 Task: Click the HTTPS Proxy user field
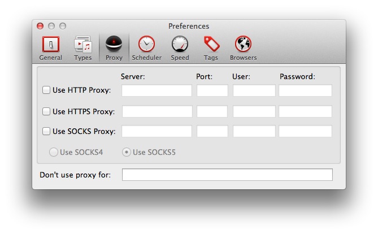(254, 111)
